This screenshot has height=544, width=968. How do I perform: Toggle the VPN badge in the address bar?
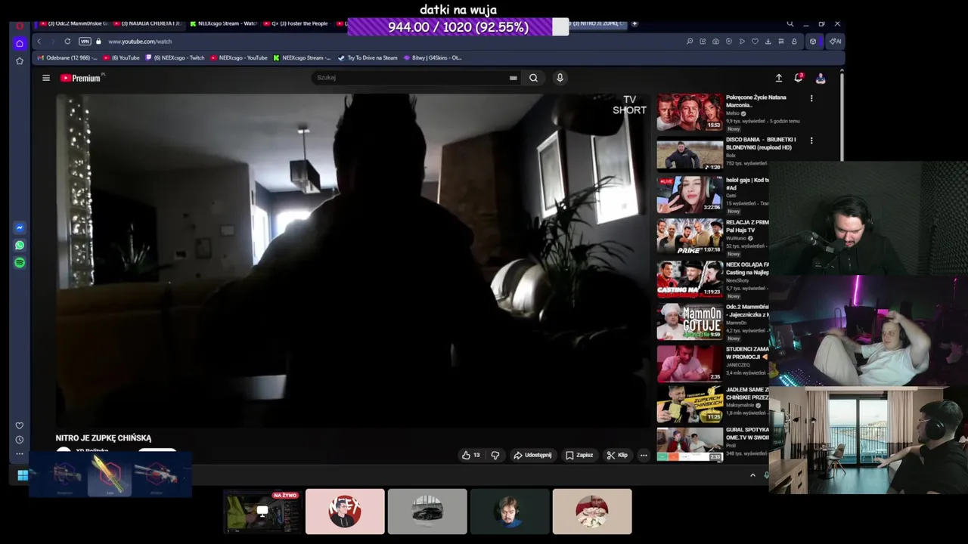85,42
